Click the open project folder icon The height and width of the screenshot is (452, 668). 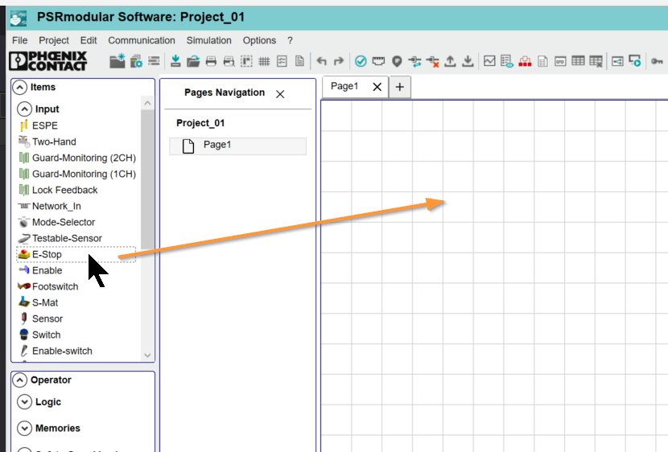point(193,61)
